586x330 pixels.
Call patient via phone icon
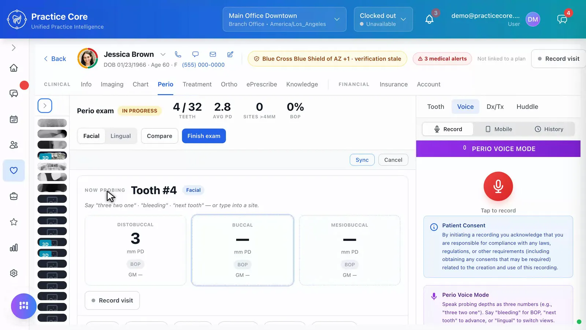[x=178, y=54]
